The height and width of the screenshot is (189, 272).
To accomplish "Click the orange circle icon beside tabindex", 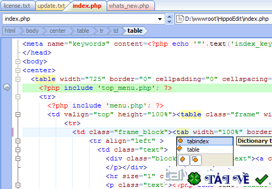I will tap(180, 141).
